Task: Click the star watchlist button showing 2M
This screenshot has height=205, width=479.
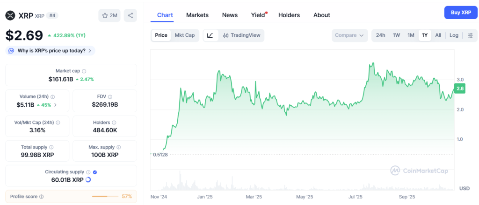Action: (109, 15)
